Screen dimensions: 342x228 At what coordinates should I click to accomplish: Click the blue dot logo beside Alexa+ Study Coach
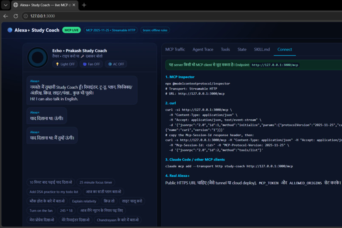10,30
